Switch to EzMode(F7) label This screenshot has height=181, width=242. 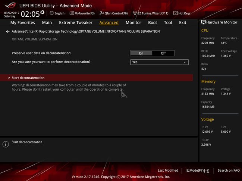click(x=196, y=171)
